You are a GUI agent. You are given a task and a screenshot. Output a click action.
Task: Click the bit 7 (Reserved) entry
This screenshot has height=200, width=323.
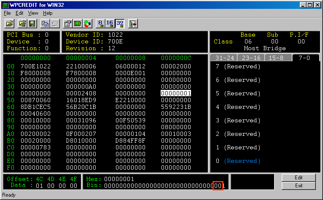[x=242, y=66]
